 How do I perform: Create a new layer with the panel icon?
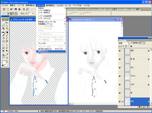point(144,107)
